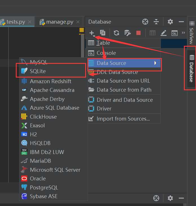Image resolution: width=196 pixels, height=206 pixels.
Task: Choose Data Source from Path
Action: [124, 90]
